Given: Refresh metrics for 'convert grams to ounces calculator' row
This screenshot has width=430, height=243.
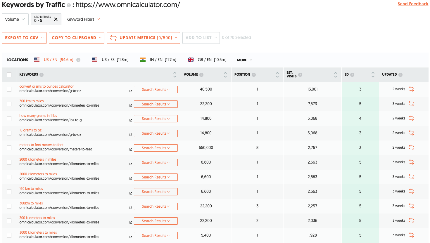Looking at the screenshot, I should coord(411,89).
